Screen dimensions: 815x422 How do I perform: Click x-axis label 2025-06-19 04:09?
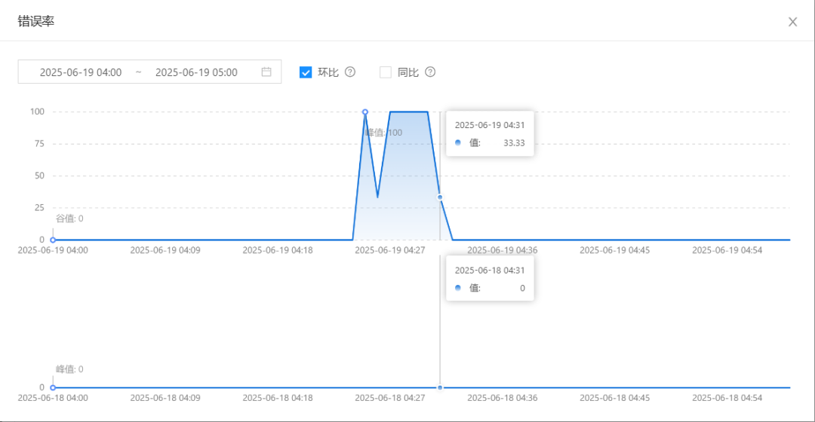165,250
